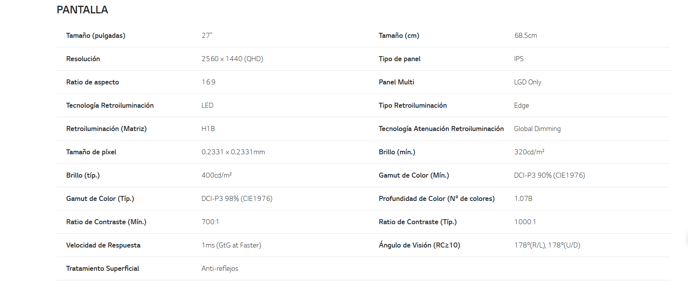Select the Edge backlight type value
The width and height of the screenshot is (688, 283).
(x=522, y=105)
